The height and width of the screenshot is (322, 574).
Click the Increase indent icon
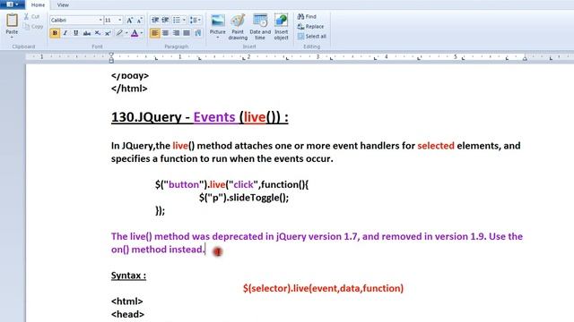[x=165, y=20]
